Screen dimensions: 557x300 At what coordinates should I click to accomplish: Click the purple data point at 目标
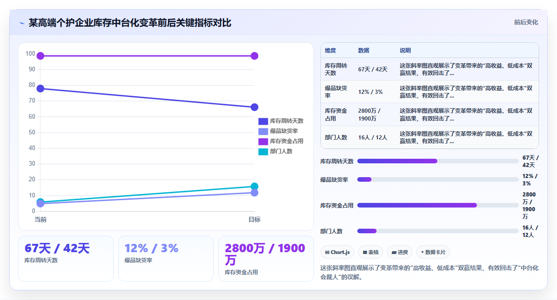[x=255, y=56]
